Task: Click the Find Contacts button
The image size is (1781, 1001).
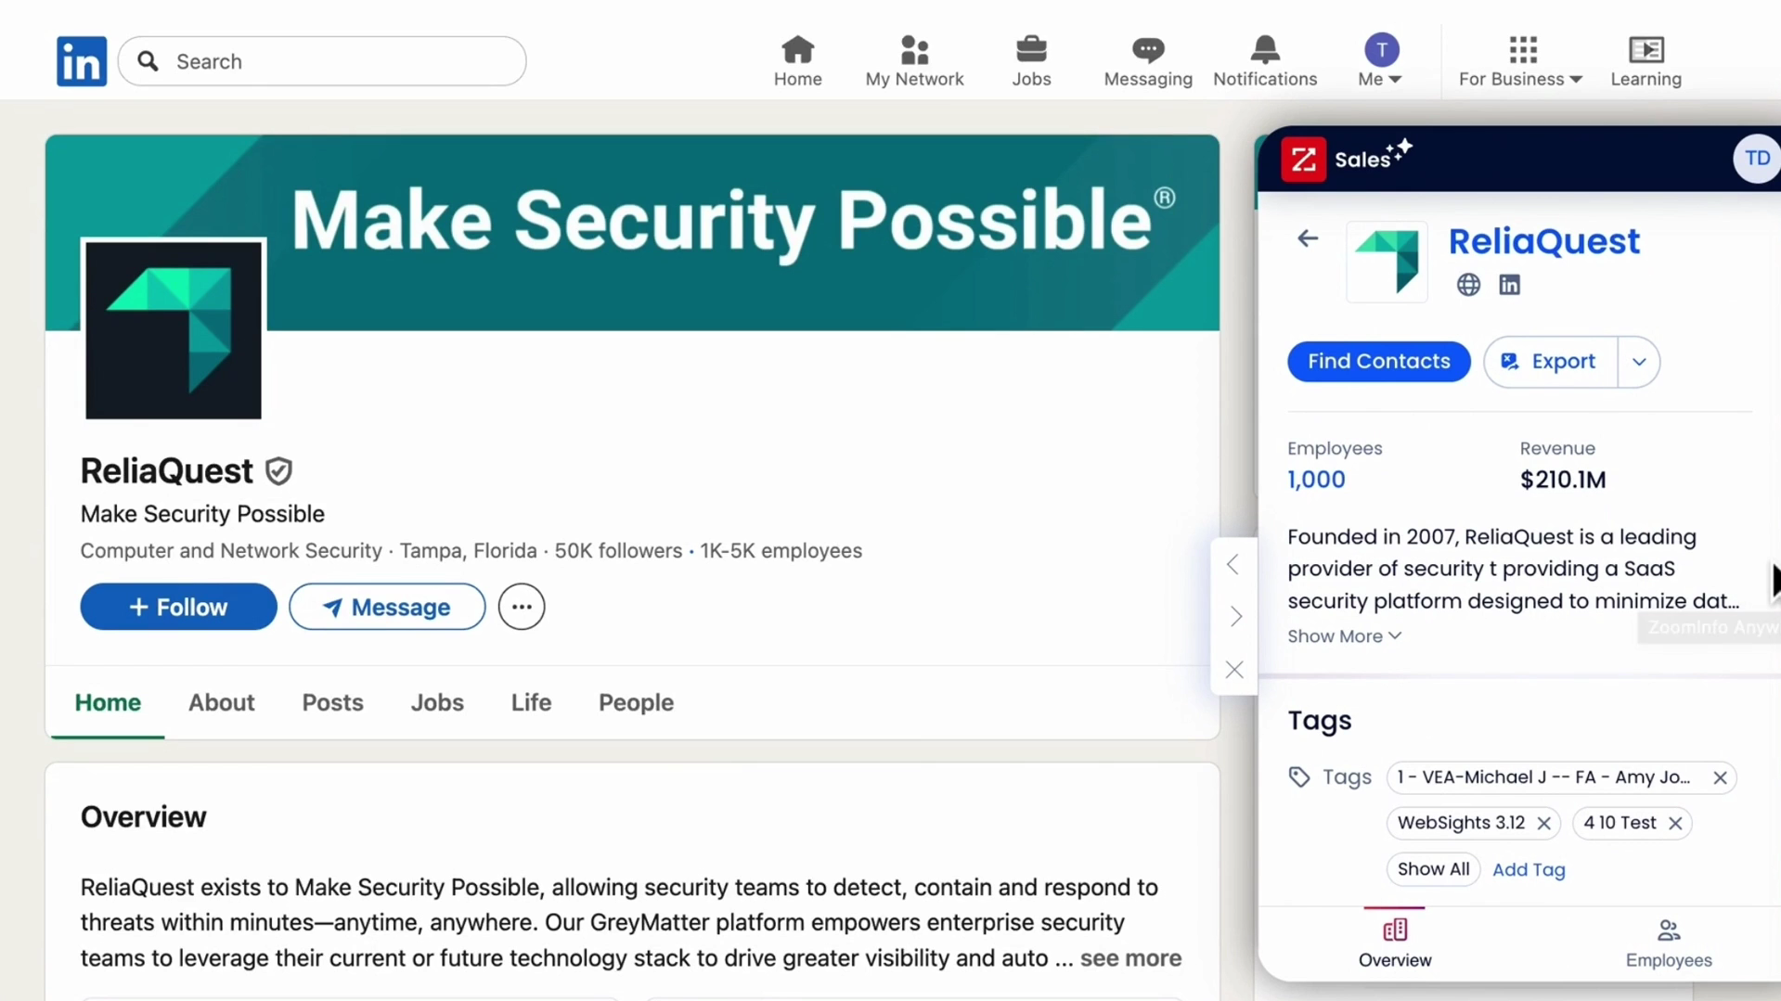Action: [1379, 362]
